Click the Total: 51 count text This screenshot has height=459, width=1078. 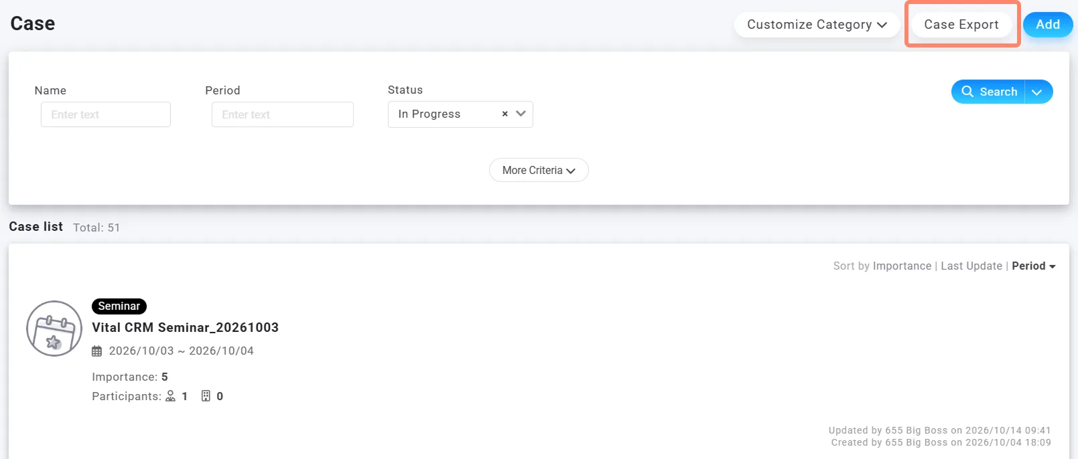coord(96,227)
